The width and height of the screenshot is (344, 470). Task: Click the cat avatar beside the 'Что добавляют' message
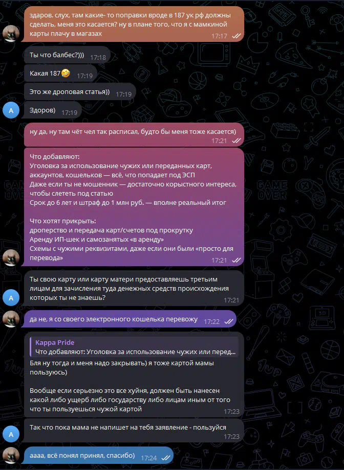(x=11, y=257)
